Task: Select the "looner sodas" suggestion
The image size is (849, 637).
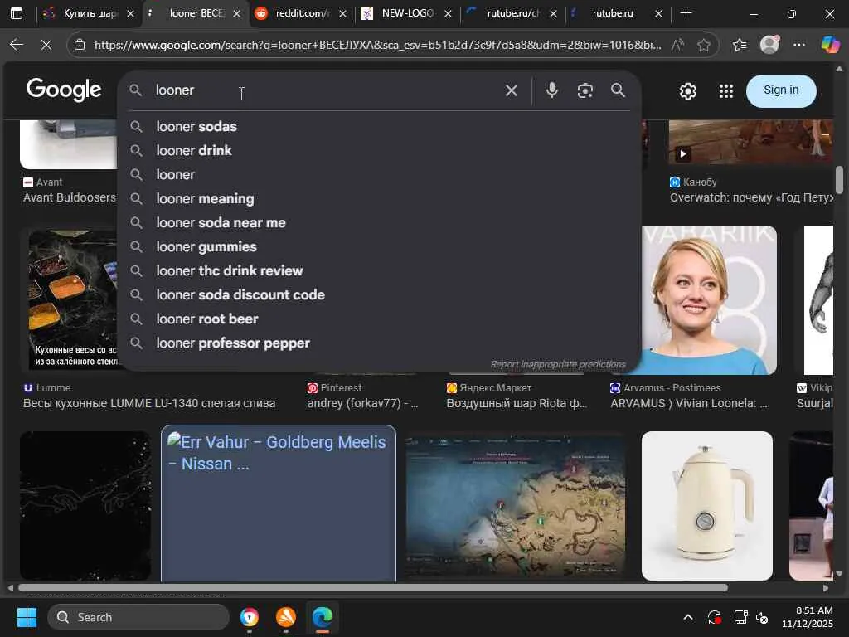Action: pyautogui.click(x=196, y=127)
